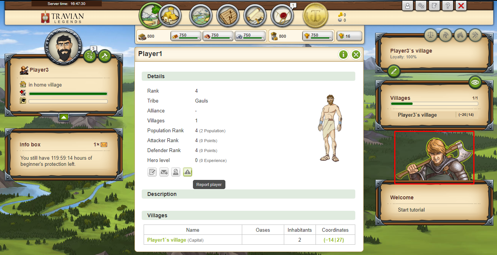Rename village using the green pencil button
Image resolution: width=497 pixels, height=255 pixels.
(394, 71)
